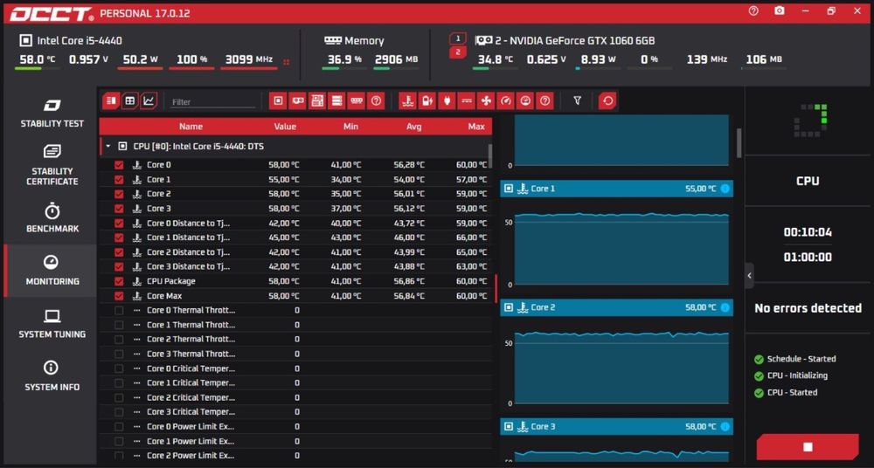Click the Filter text field

(x=213, y=102)
